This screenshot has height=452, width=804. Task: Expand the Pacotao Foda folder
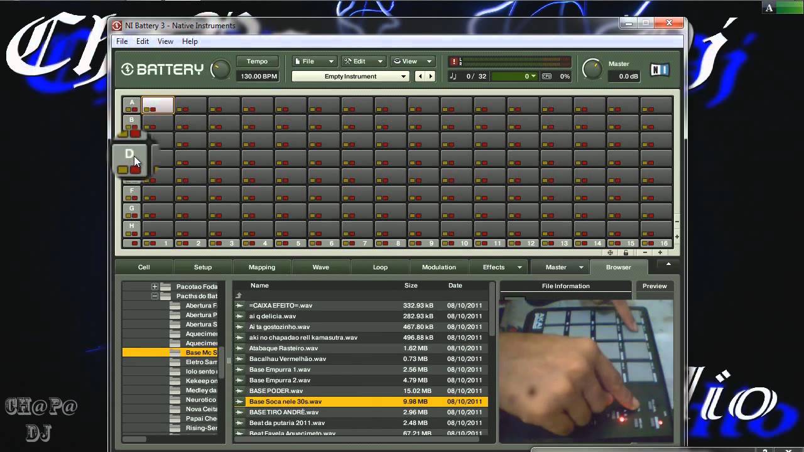pyautogui.click(x=155, y=286)
